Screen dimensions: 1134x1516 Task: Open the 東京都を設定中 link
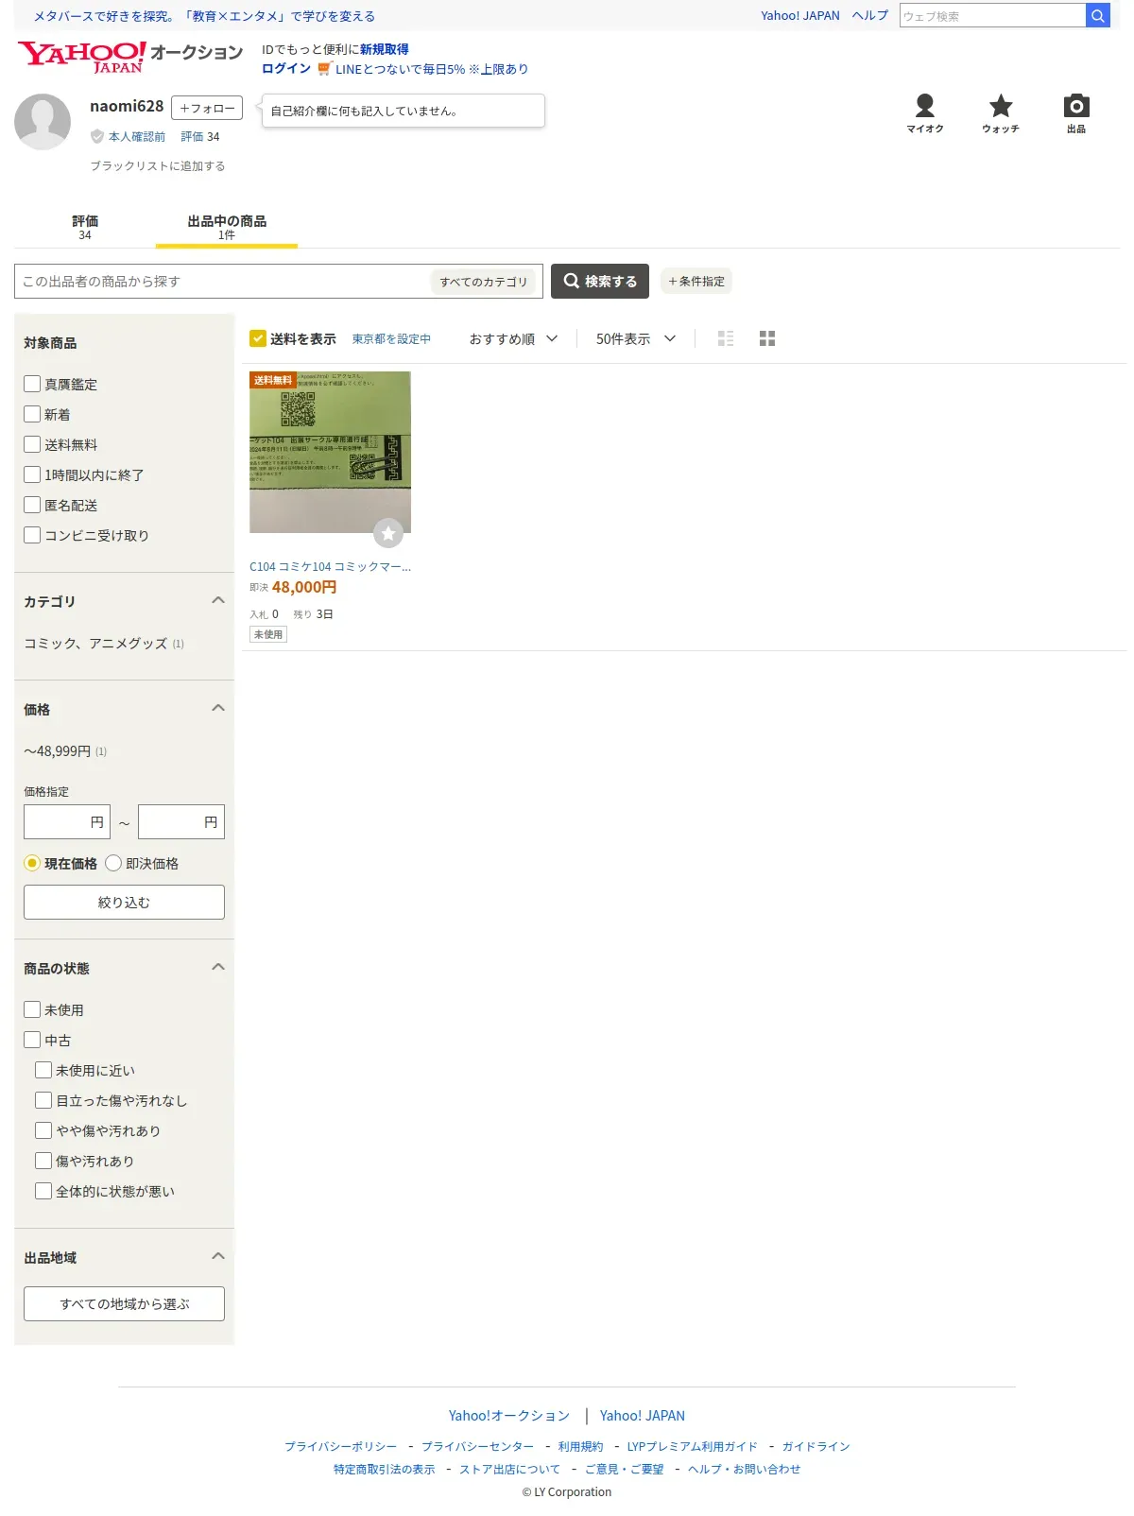tap(391, 339)
